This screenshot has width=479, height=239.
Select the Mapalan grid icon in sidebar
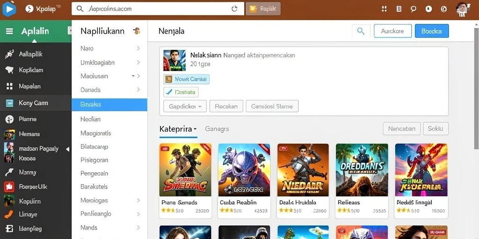9,86
